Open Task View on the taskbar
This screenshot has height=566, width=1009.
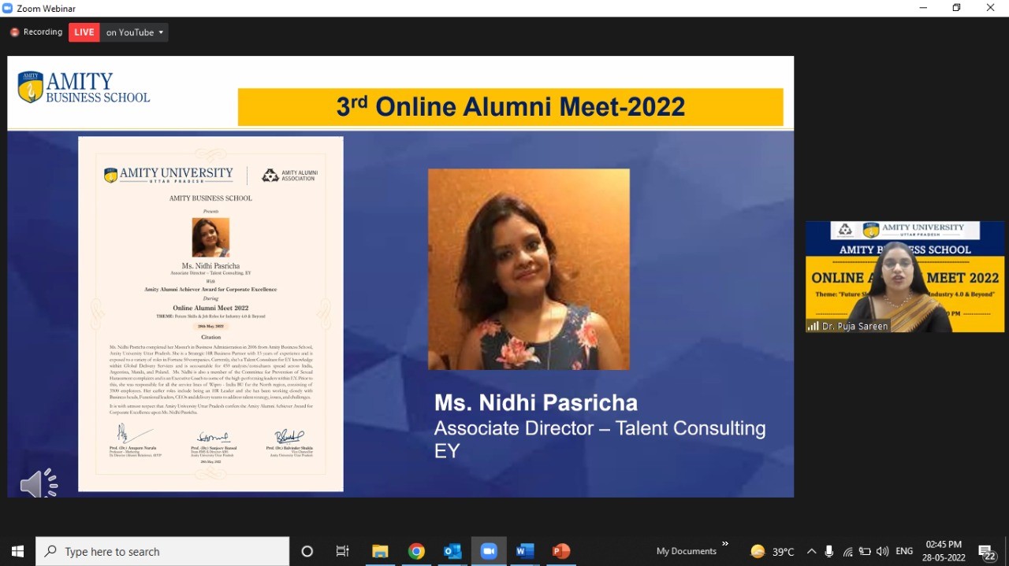pos(342,551)
